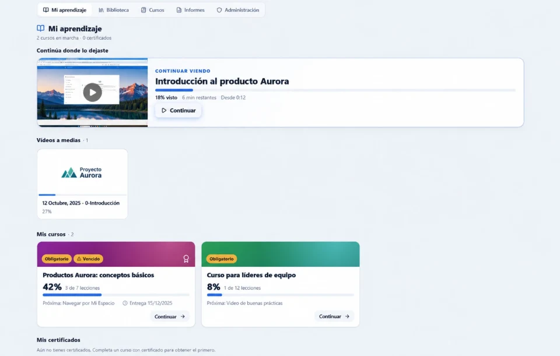The height and width of the screenshot is (356, 560).
Task: Click the Continuar button under Introducción al producto Aurora
Action: coord(178,111)
